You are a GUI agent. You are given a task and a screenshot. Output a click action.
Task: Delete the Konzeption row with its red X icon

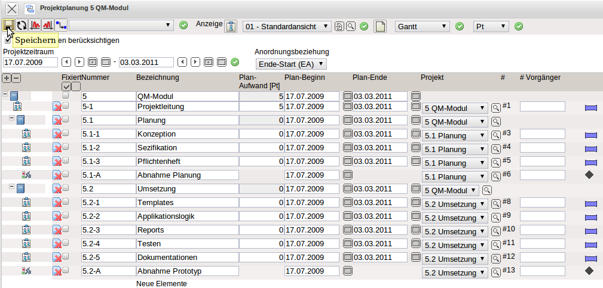coord(57,134)
